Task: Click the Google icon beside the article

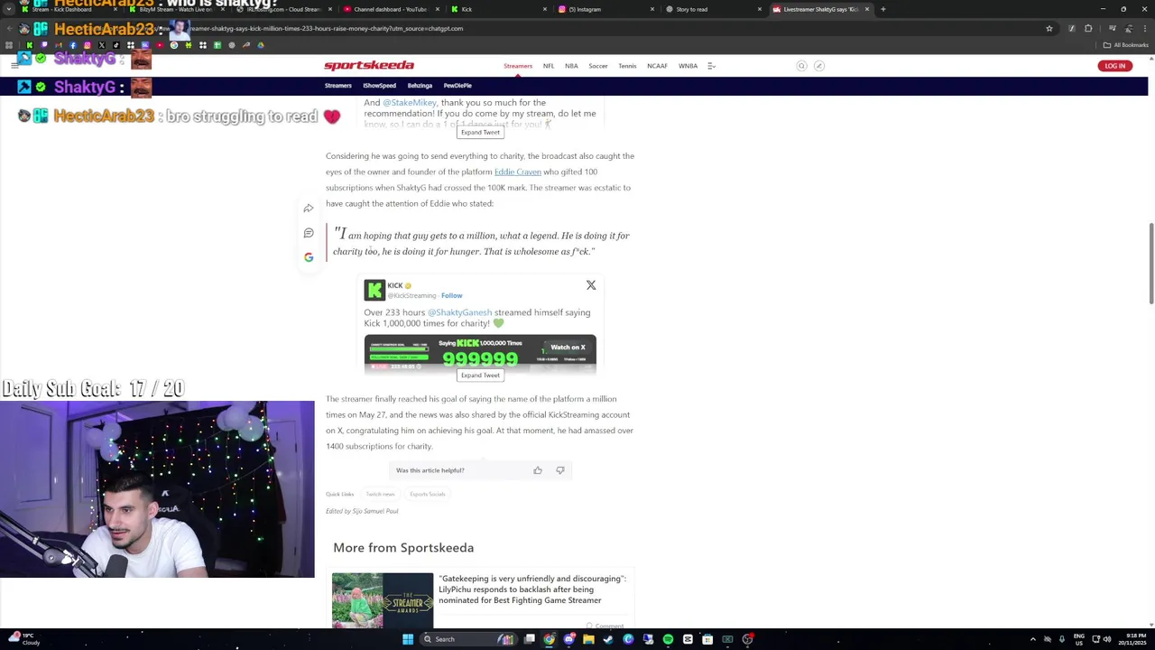Action: (309, 257)
